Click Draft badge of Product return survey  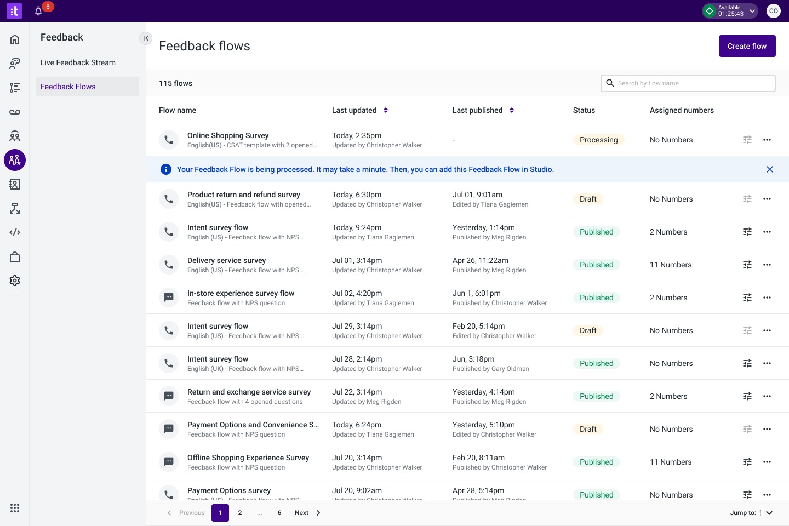click(588, 199)
